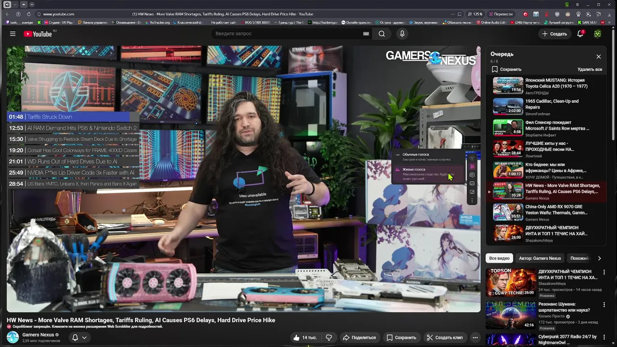Dislike the video with thumbs-down
Screen dimensions: 617x347
click(329, 337)
